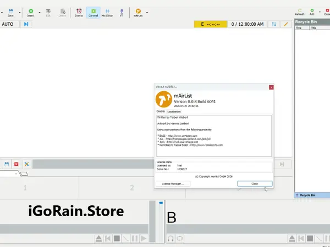
Task: Click the Serial No. value 1038027
Action: point(182,169)
